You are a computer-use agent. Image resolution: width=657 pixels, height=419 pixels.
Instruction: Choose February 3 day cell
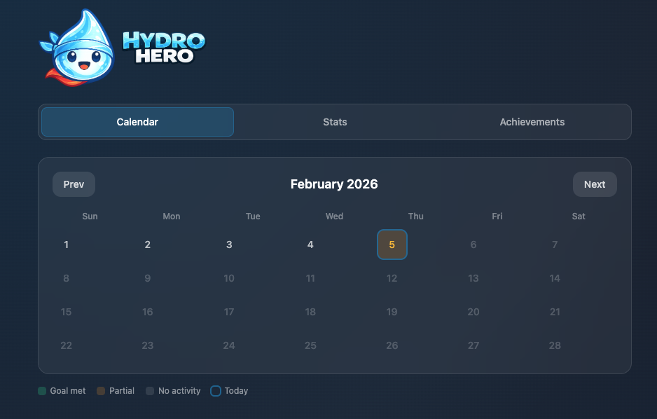point(229,245)
